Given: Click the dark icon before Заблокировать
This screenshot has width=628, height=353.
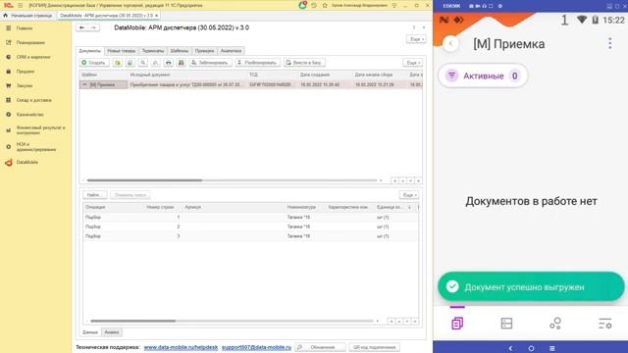Looking at the screenshot, I should [181, 63].
